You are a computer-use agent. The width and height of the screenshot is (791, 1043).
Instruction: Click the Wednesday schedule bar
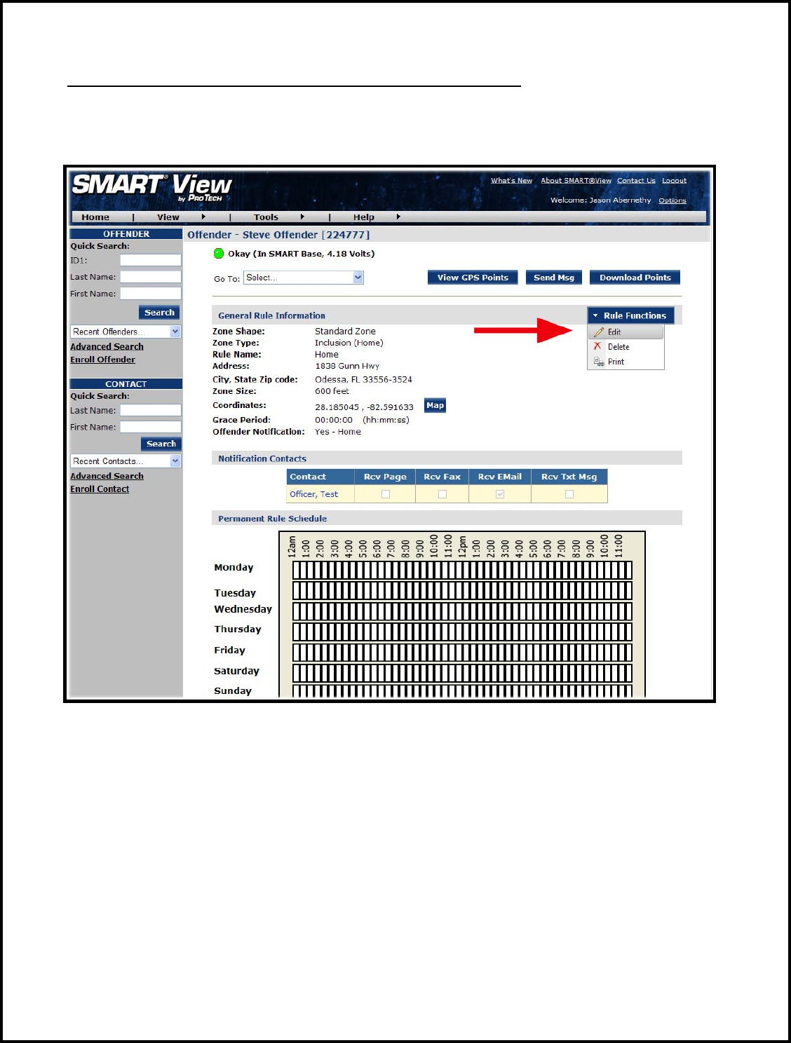click(462, 611)
